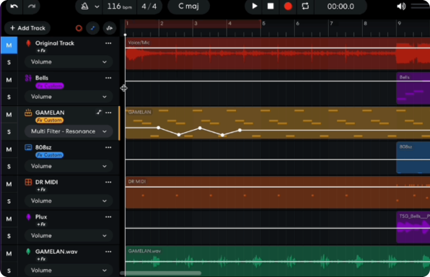Click the horizontal scrollbar thumb
This screenshot has height=277, width=430.
coord(161,273)
